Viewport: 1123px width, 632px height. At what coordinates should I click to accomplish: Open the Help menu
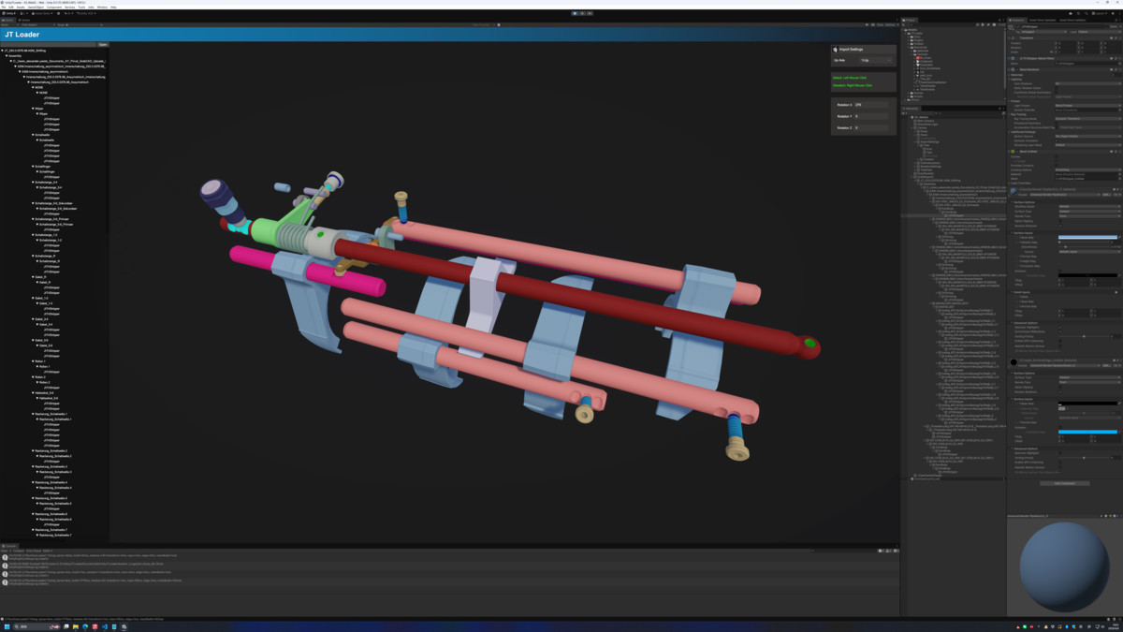113,7
